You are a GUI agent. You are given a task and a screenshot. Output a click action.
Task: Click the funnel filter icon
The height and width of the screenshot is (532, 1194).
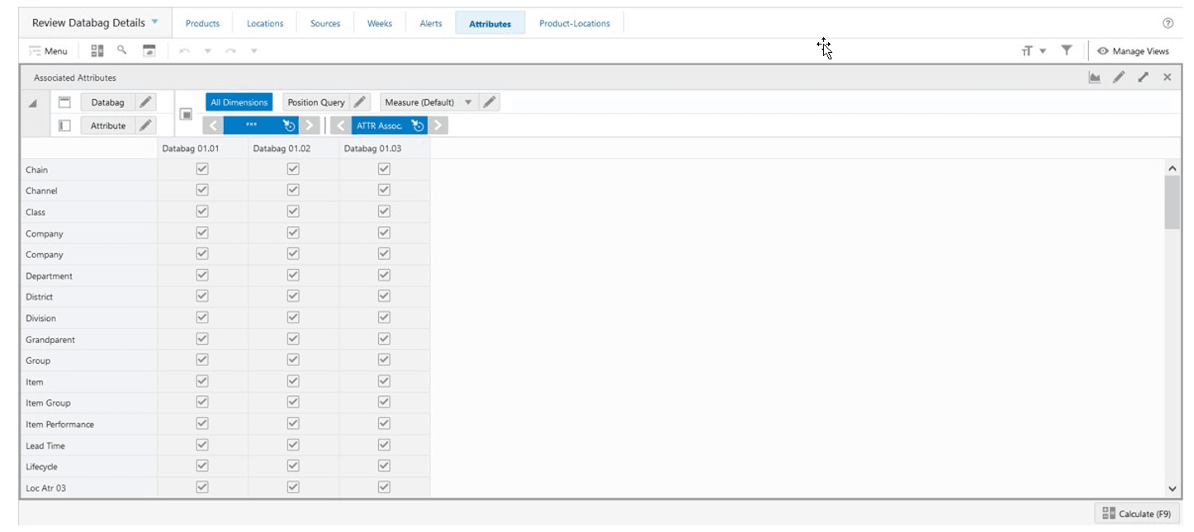click(1066, 50)
